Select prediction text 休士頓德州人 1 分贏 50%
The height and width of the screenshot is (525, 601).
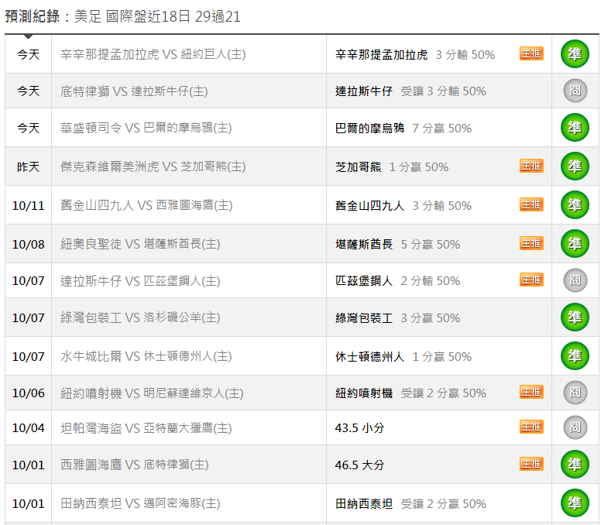pyautogui.click(x=404, y=356)
